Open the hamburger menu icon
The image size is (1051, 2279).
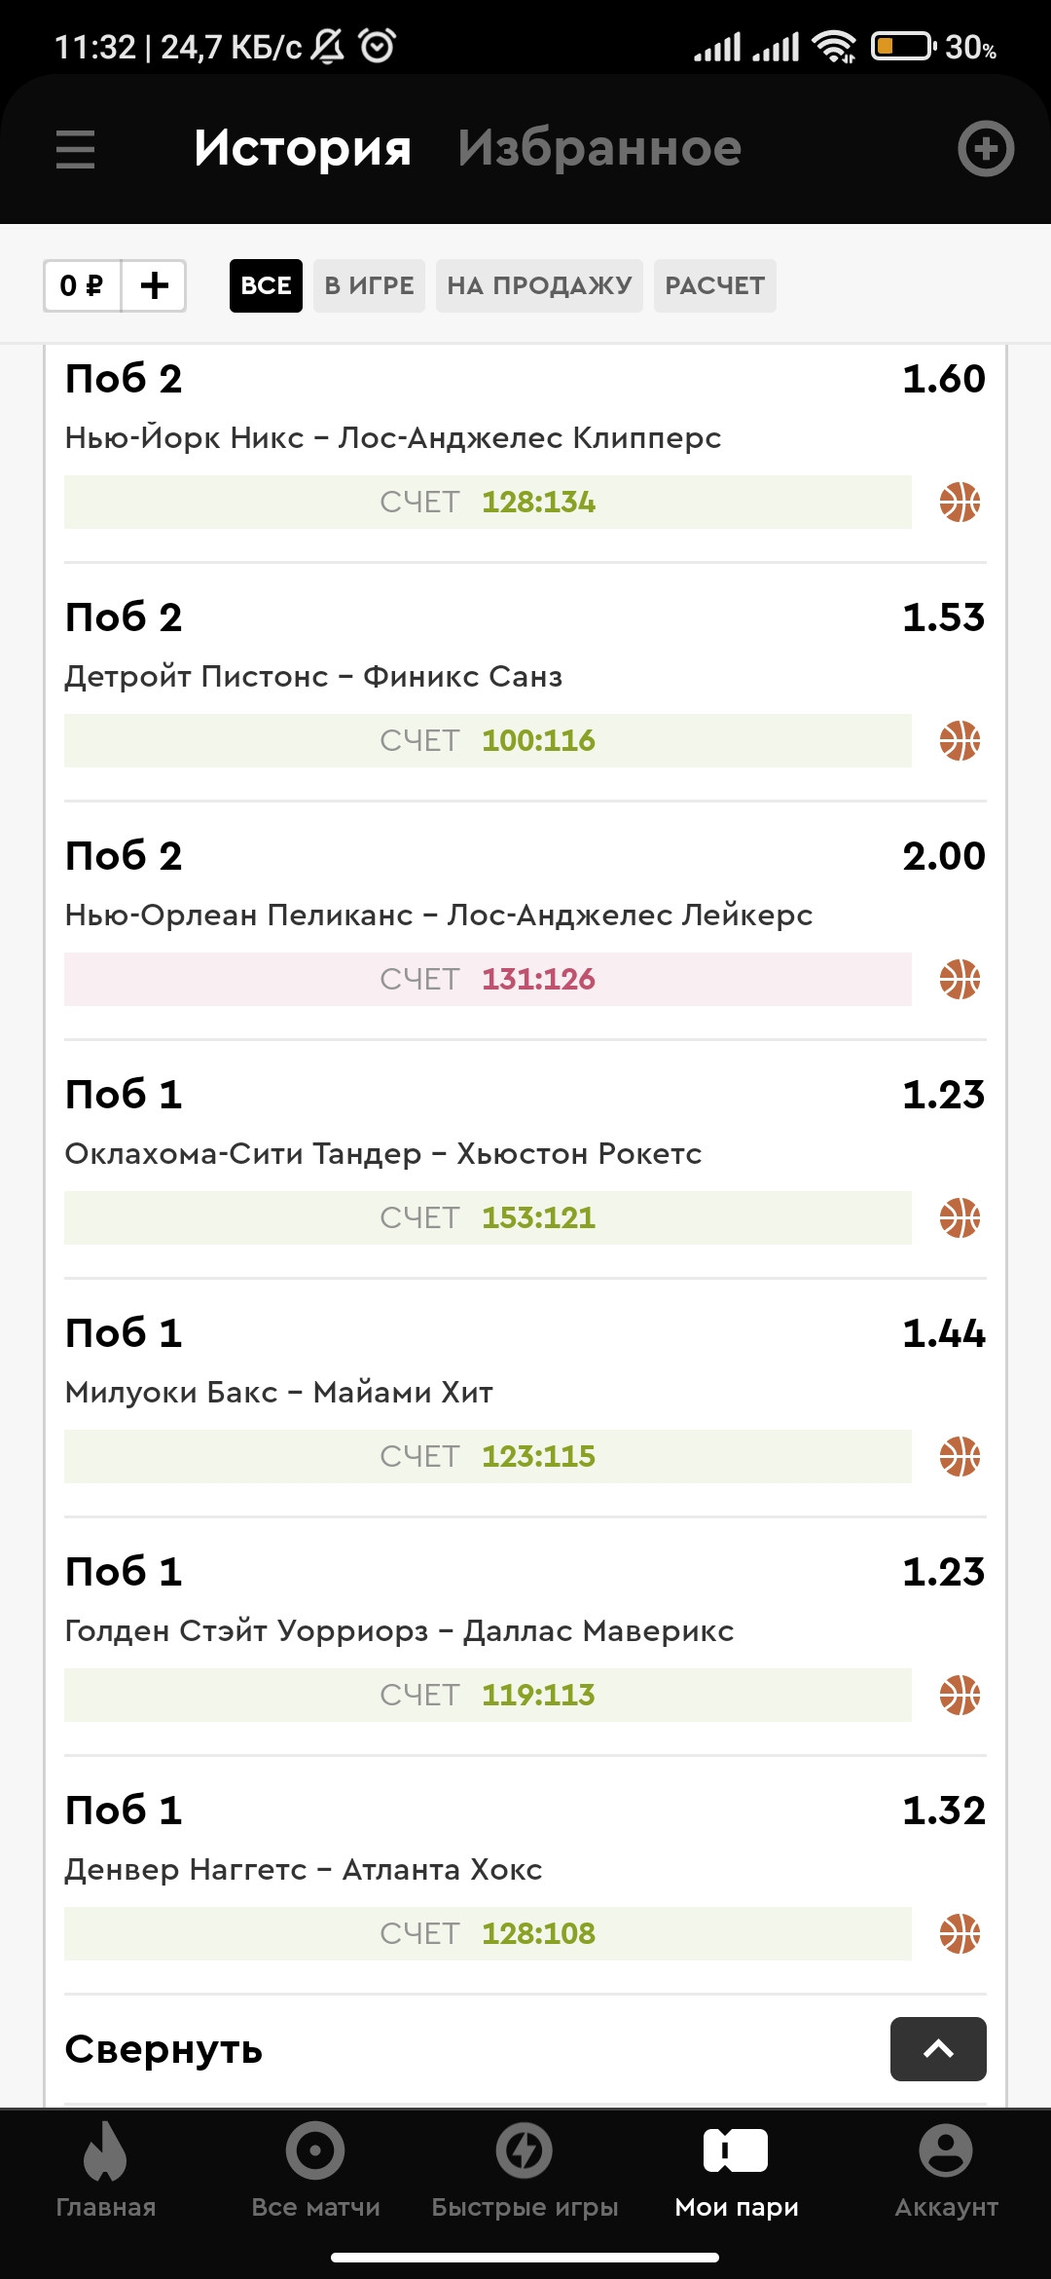pos(75,149)
